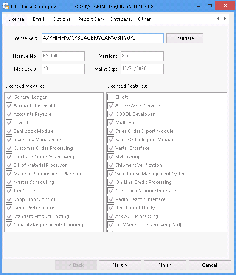The image size is (236, 275).
Task: Toggle the Vertex Interface checkbox
Action: click(x=111, y=148)
